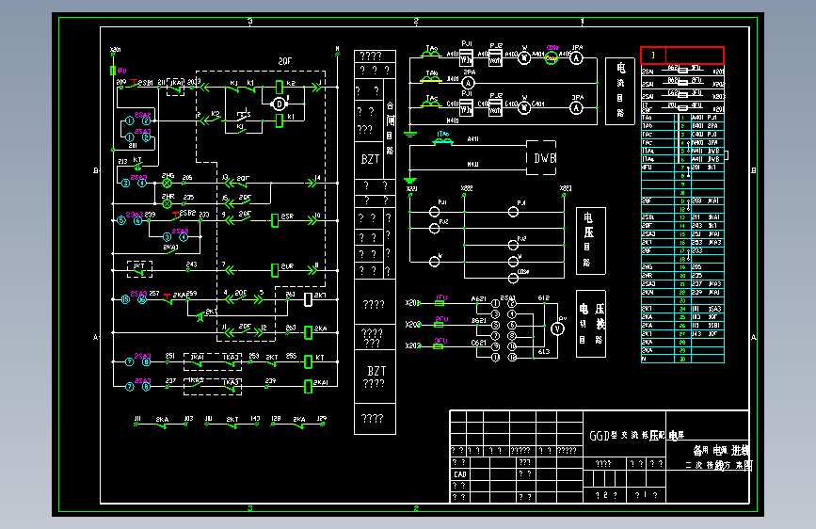This screenshot has width=816, height=529.
Task: Select the upper BZT cell in the label column
Action: pyautogui.click(x=368, y=159)
